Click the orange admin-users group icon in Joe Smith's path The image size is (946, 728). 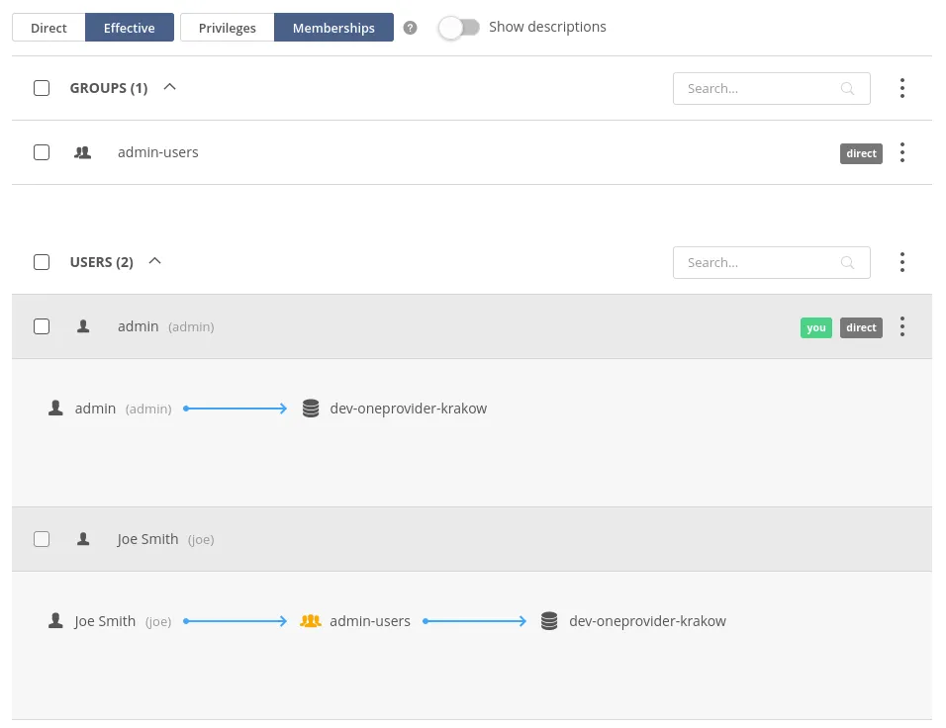(x=311, y=620)
